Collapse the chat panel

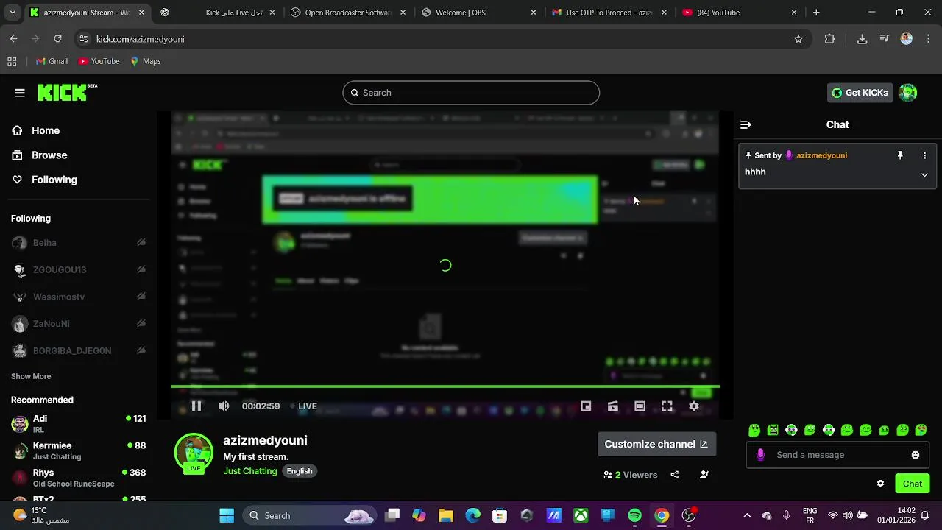pyautogui.click(x=746, y=125)
